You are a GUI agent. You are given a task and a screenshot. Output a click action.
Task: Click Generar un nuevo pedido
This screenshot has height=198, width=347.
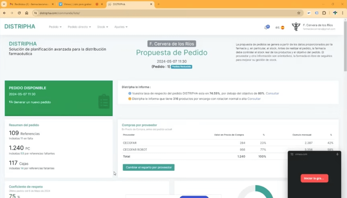coord(32,102)
